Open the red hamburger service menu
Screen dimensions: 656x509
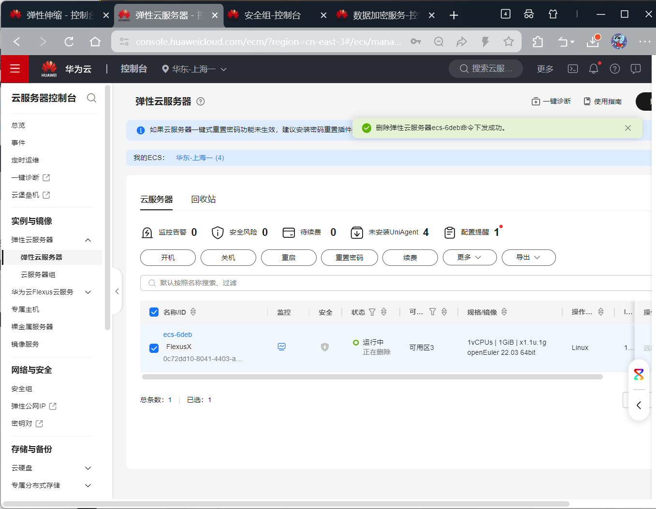click(x=15, y=69)
